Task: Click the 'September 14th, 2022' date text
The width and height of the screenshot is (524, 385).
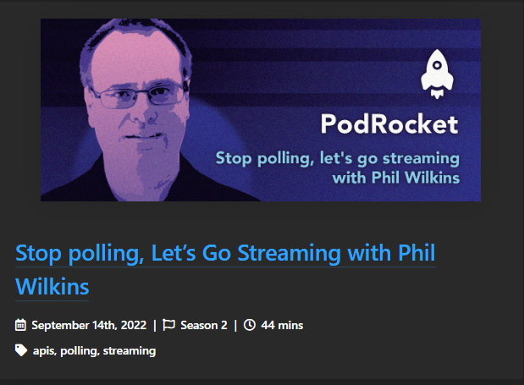Action: [x=89, y=325]
